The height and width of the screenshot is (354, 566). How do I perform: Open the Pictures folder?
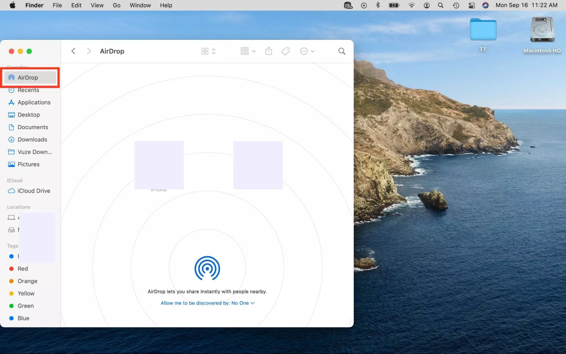click(x=28, y=164)
